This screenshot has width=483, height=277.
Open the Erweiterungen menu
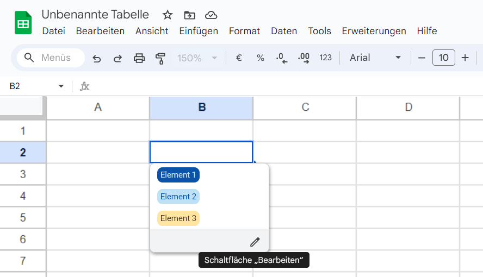coord(374,31)
